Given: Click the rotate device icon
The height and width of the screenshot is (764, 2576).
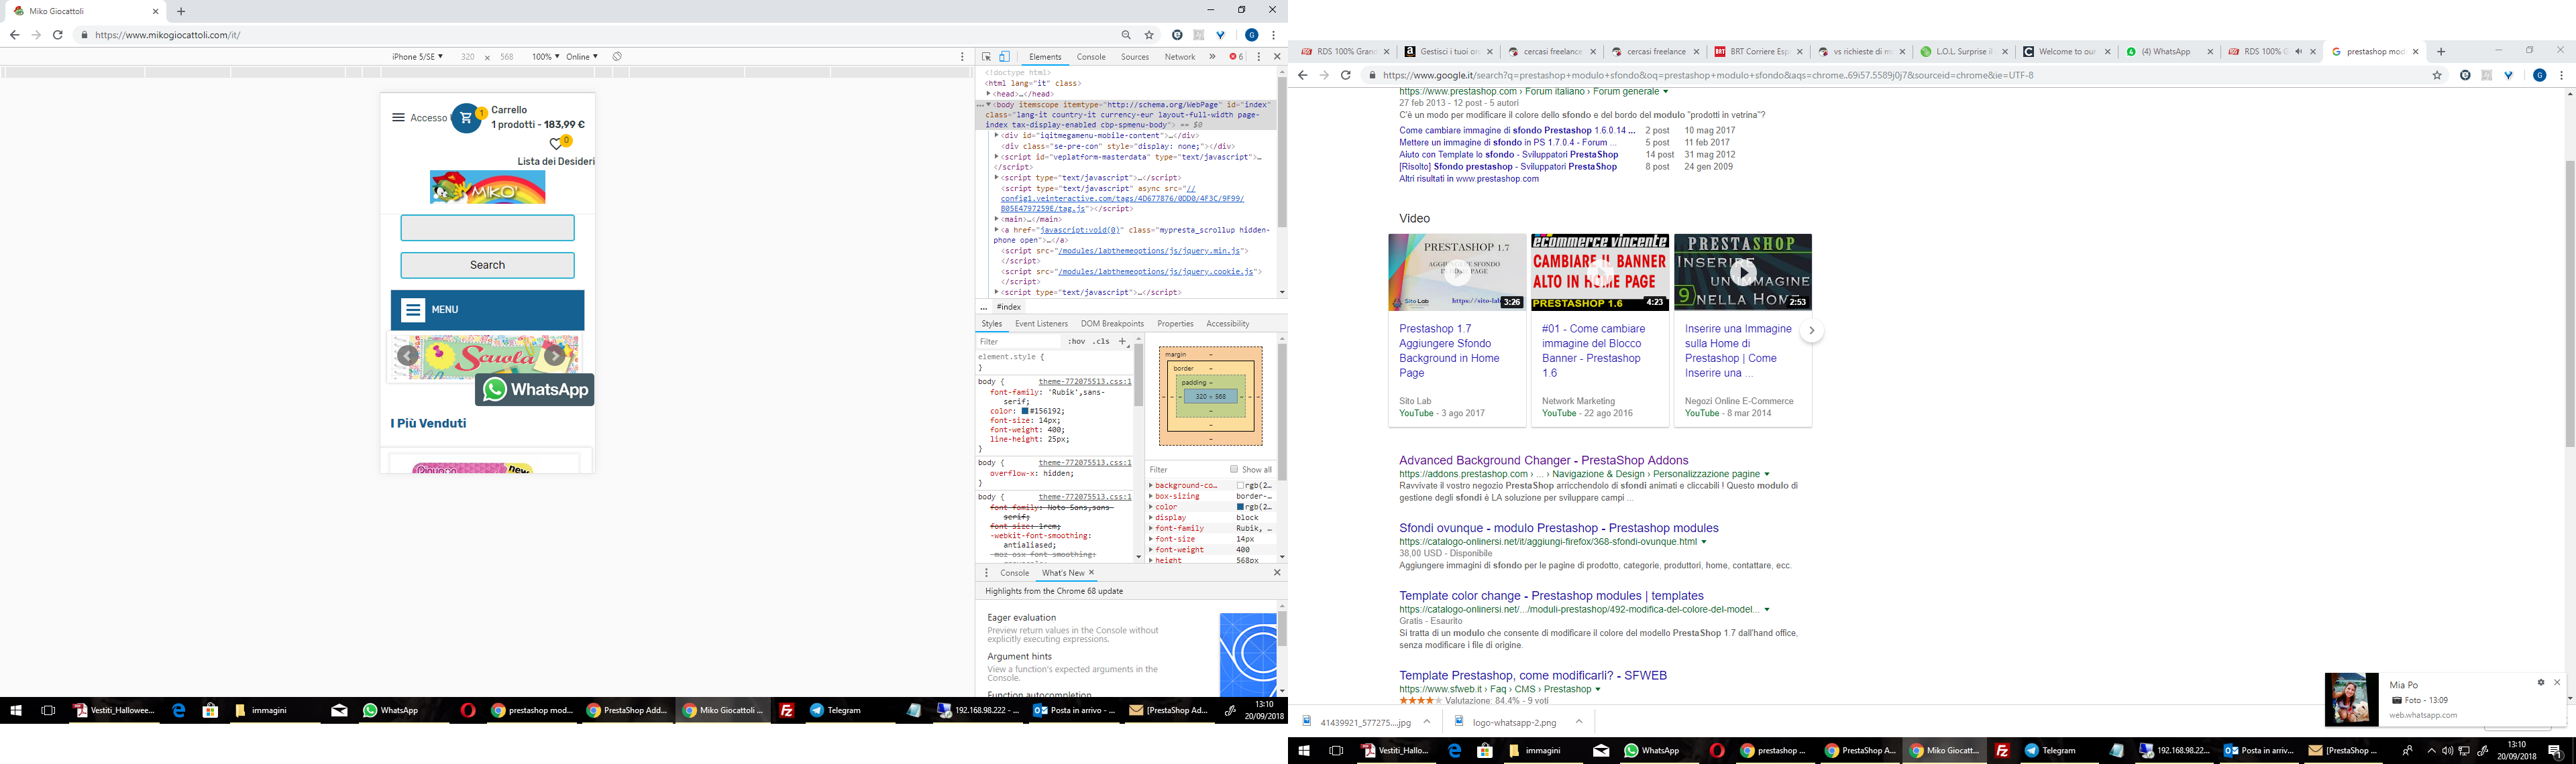Looking at the screenshot, I should [x=617, y=57].
